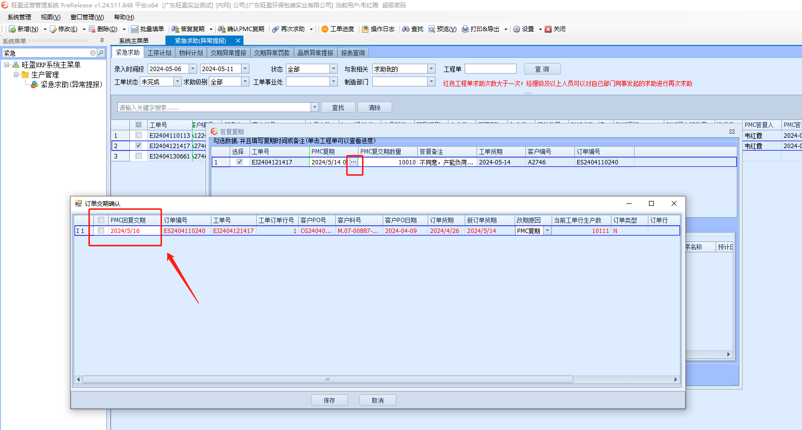The width and height of the screenshot is (802, 430).
Task: Open 操作日志 log toolbar icon
Action: [x=365, y=29]
